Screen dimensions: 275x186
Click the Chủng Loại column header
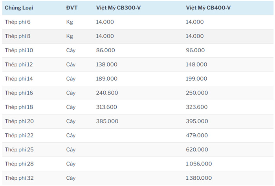click(x=18, y=8)
